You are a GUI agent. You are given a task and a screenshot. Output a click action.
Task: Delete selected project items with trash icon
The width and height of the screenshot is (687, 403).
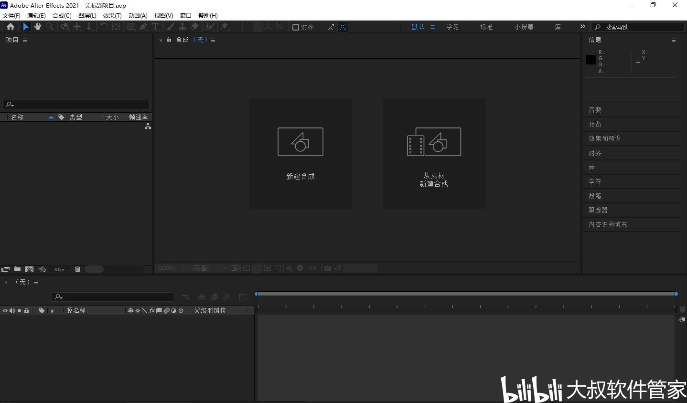[x=77, y=269]
